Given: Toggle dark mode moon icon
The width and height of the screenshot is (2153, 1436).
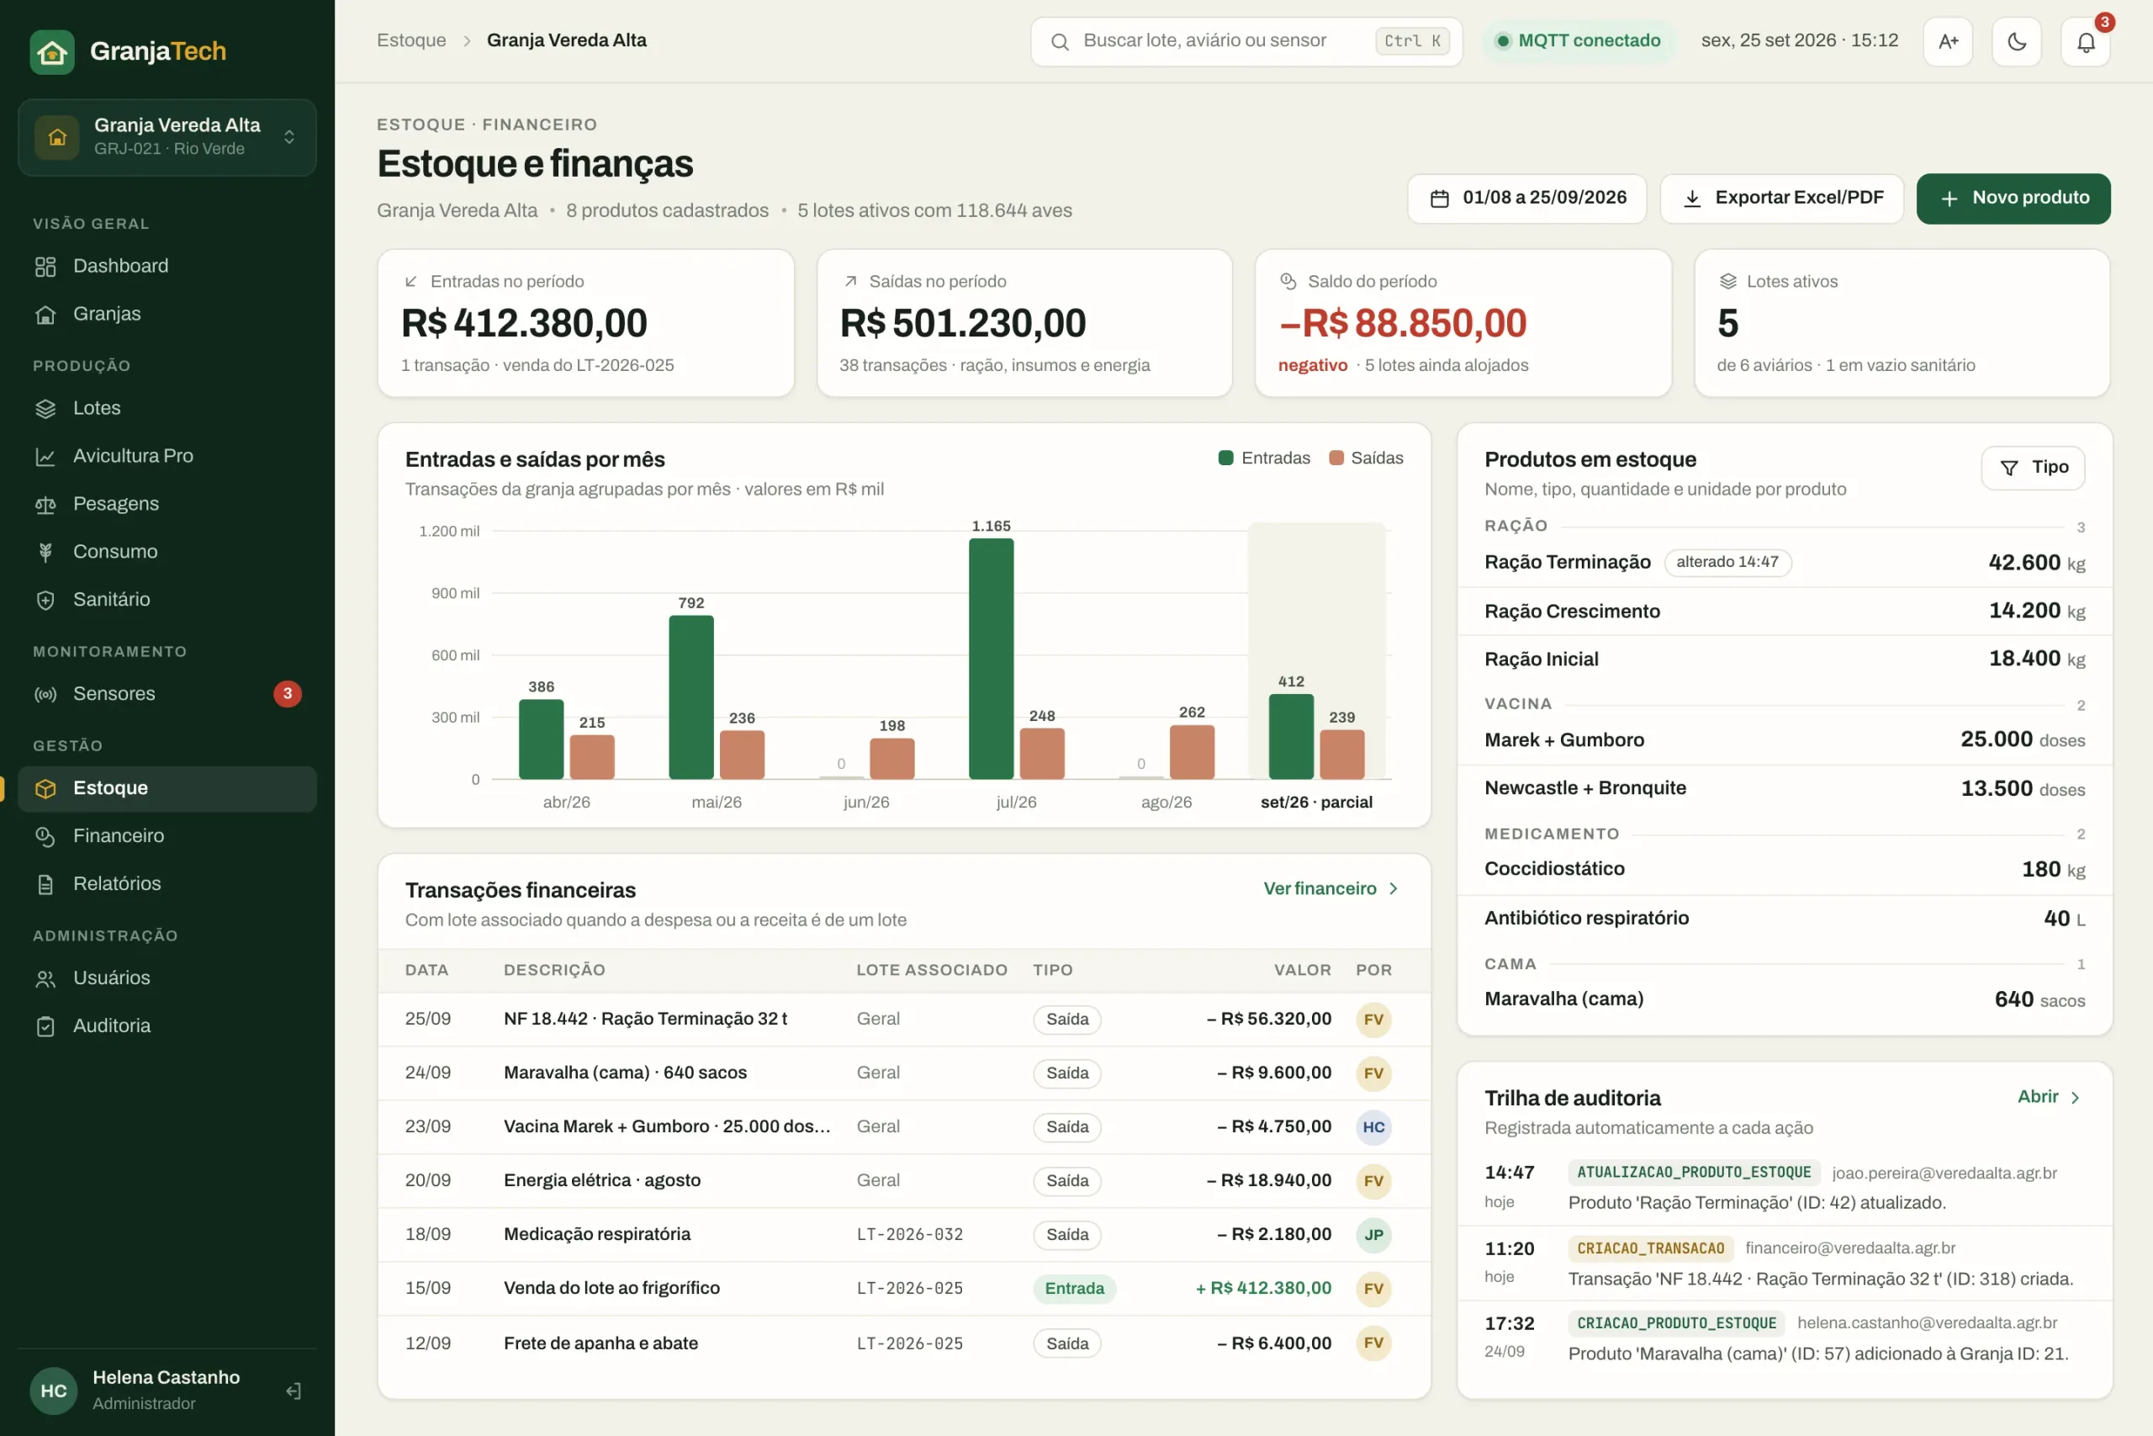Looking at the screenshot, I should 2017,41.
